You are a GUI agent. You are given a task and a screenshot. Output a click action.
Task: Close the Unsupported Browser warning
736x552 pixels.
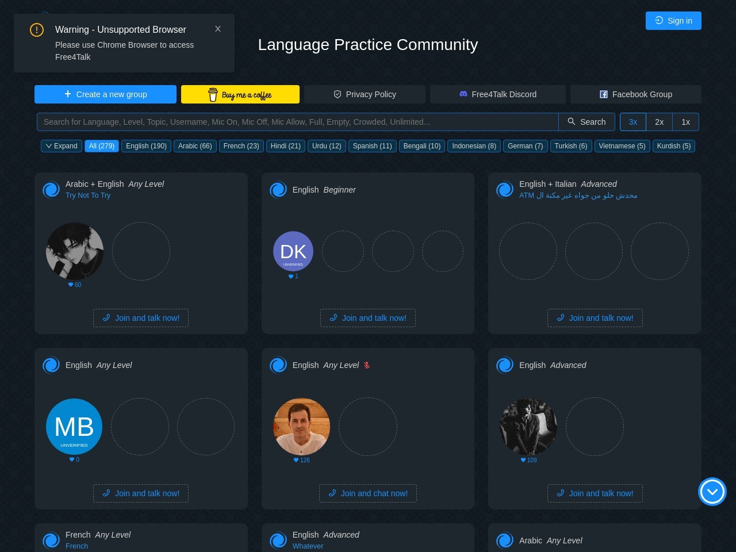point(218,29)
